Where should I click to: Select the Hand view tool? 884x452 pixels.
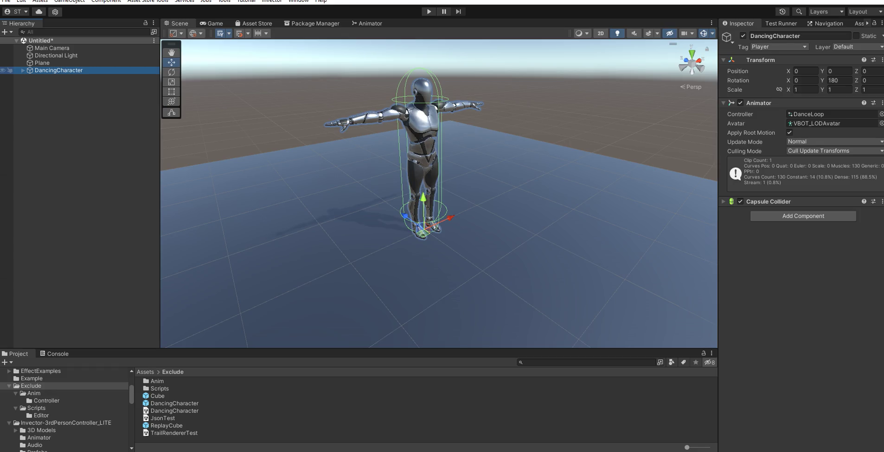171,52
